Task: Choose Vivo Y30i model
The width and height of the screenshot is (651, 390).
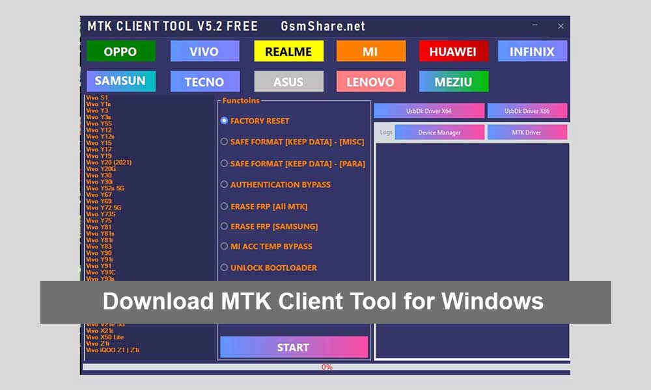Action: (x=99, y=181)
